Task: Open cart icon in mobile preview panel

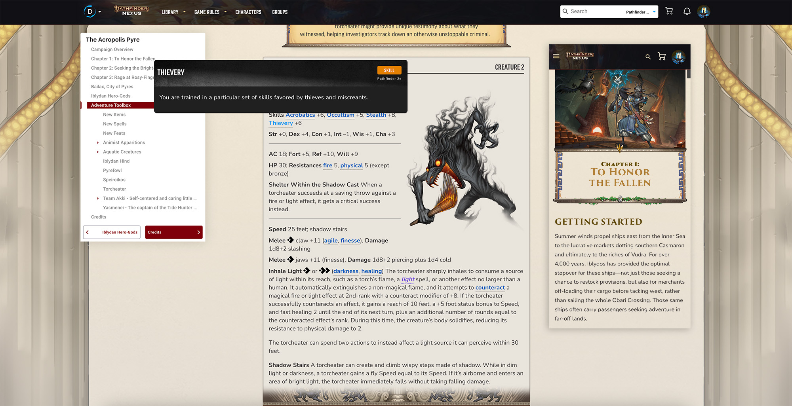Action: tap(662, 57)
